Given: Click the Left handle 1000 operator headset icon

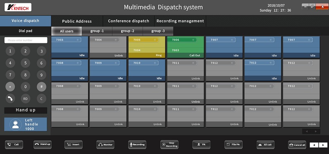Looking at the screenshot, I should pos(16,124).
